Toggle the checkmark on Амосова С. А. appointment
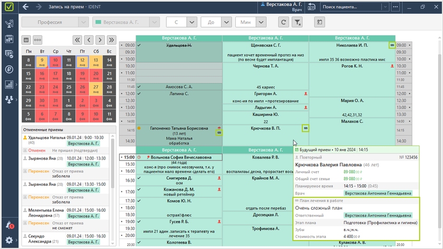Screen dimensions: 443x249 coord(139,86)
